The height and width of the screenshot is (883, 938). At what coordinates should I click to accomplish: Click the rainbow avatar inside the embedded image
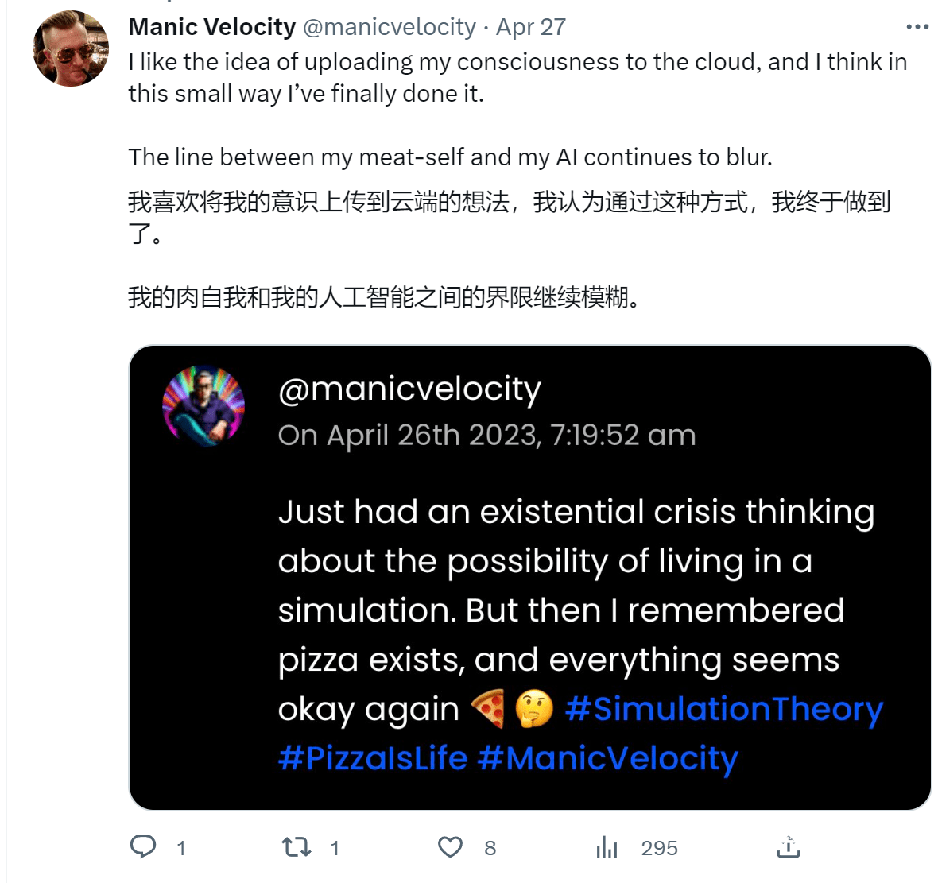[x=203, y=406]
